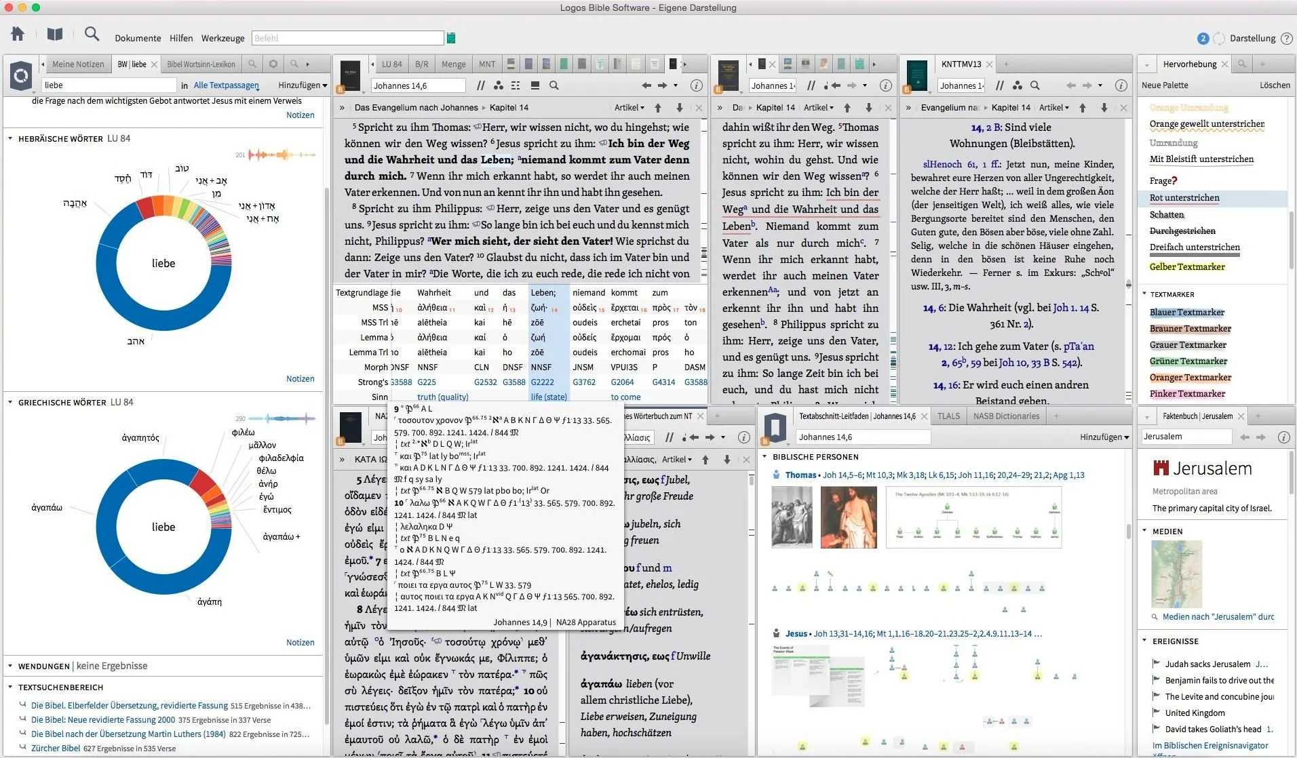Collapse the Hebräische Wörter section
This screenshot has width=1297, height=758.
(10, 138)
